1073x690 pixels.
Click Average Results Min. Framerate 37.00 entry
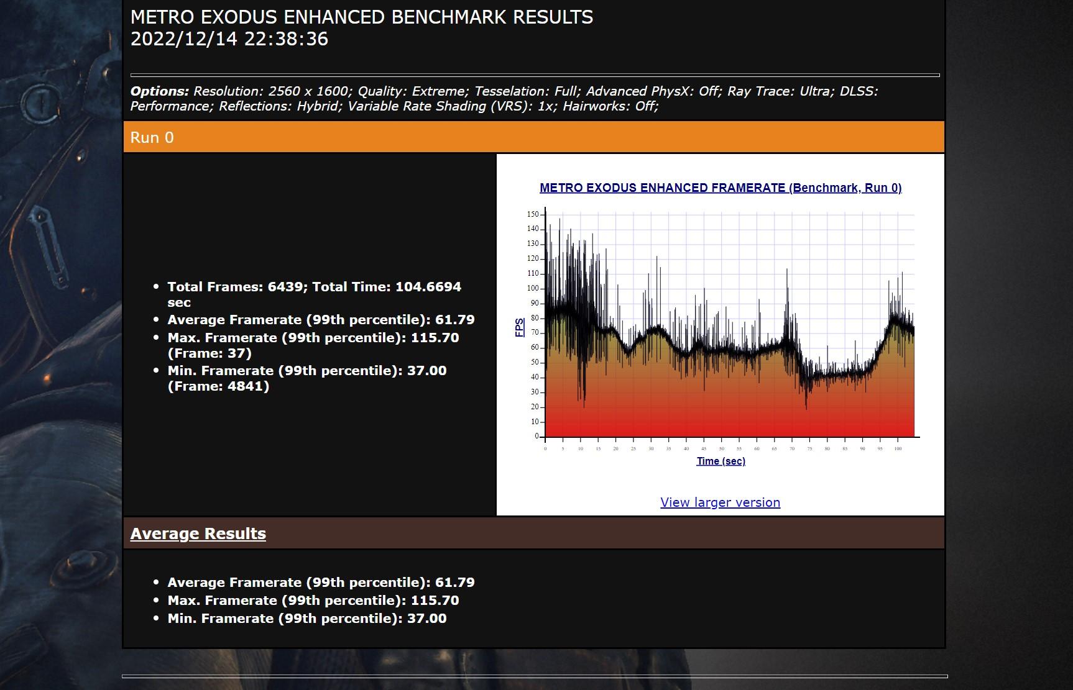click(x=307, y=619)
